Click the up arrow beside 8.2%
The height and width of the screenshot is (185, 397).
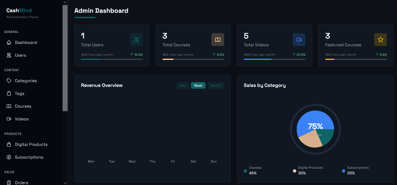[x=214, y=55]
